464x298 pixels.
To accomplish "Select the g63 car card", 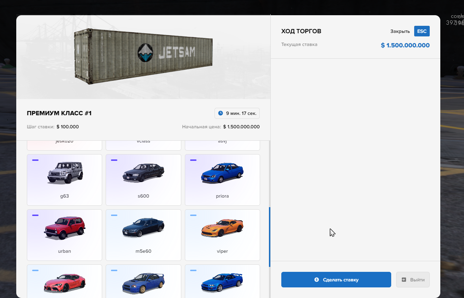I will click(x=64, y=180).
